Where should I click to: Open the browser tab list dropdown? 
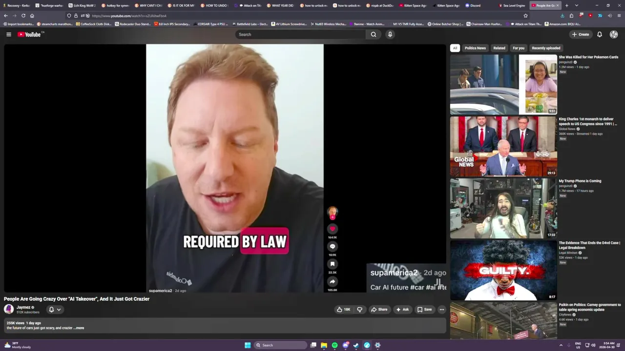(576, 5)
